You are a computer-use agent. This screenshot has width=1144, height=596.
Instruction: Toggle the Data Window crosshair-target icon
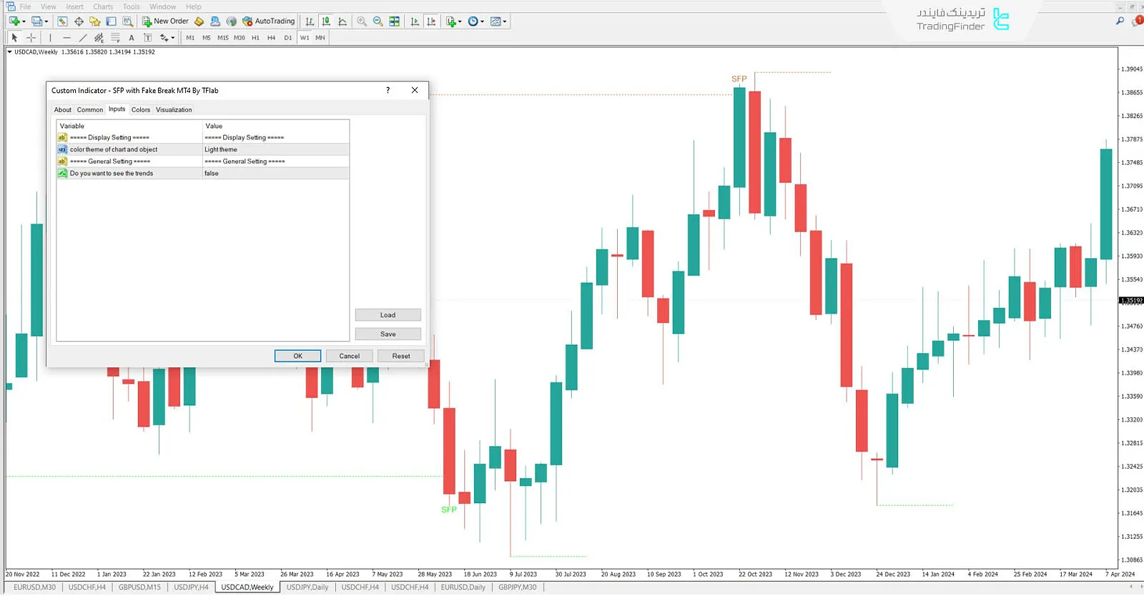(x=79, y=21)
